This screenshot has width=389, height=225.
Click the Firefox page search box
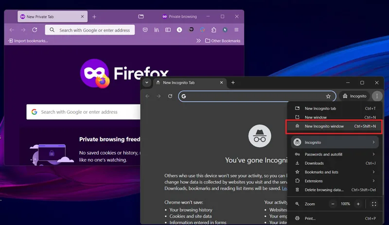tap(83, 112)
